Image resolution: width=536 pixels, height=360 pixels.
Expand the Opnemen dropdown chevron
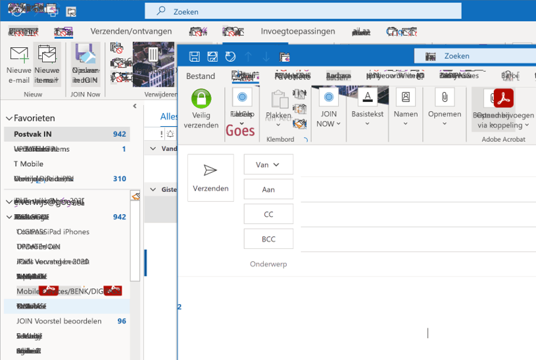(445, 124)
